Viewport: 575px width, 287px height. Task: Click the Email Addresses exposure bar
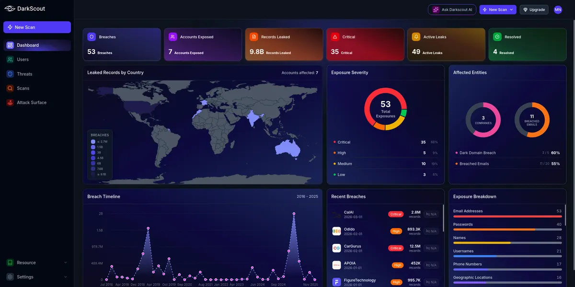click(x=507, y=216)
